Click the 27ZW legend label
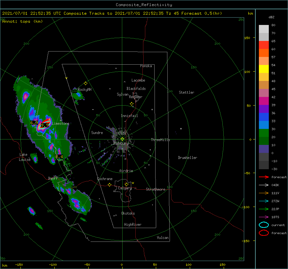This screenshot has width=288, height=269. point(275,201)
